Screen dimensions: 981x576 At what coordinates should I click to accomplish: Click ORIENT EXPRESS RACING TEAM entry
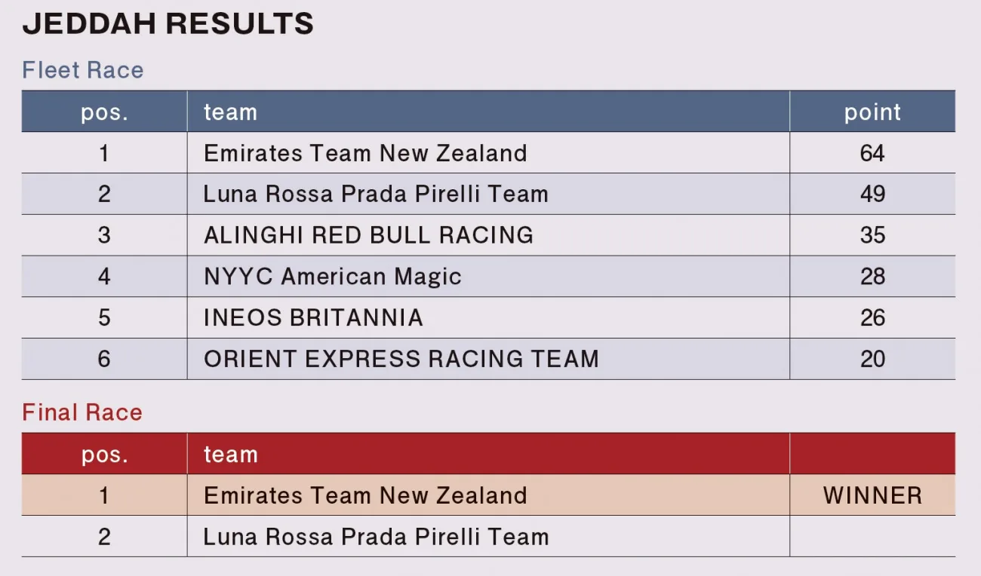coord(401,359)
